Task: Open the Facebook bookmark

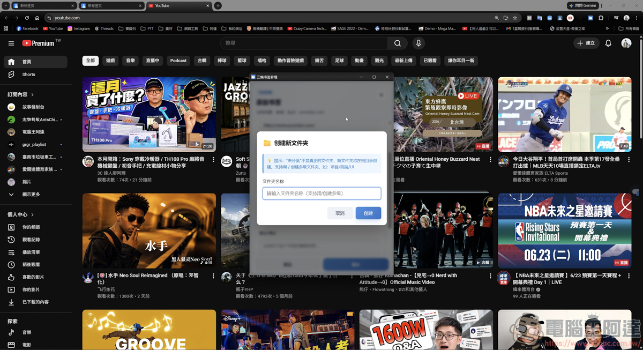Action: (x=27, y=28)
